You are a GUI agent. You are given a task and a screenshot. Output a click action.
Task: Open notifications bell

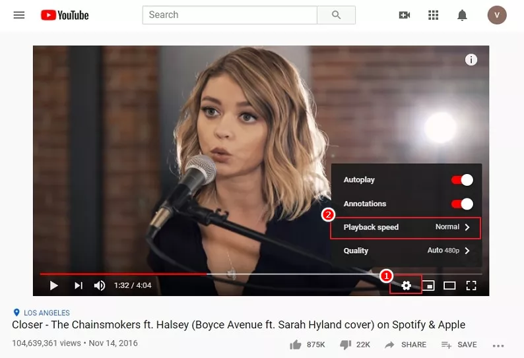click(x=462, y=15)
